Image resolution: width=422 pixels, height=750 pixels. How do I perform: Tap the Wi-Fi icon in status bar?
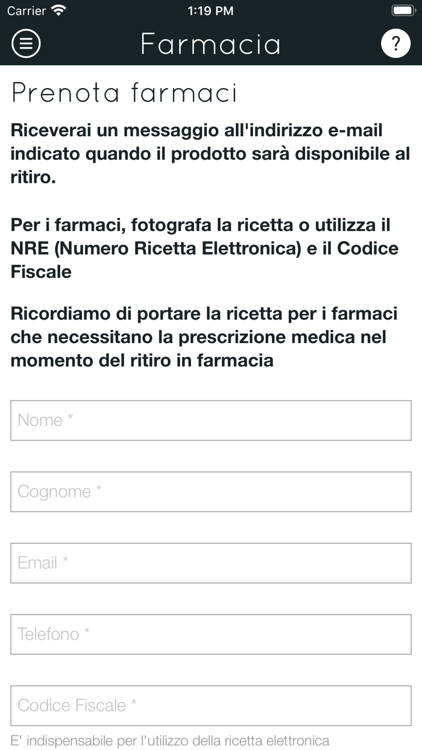click(58, 10)
